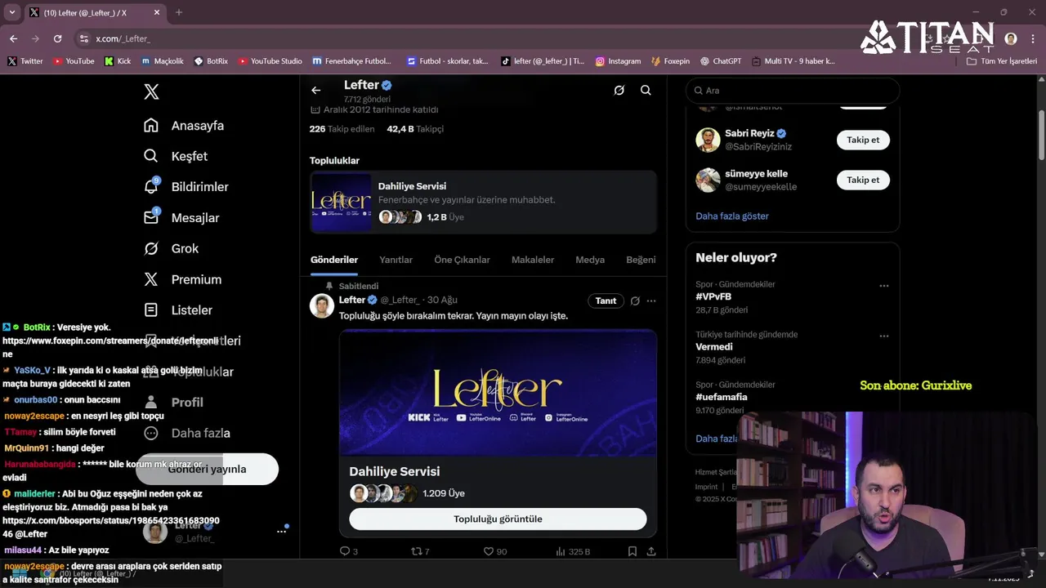Open the YouTube Studio bookmark
This screenshot has height=588, width=1046.
pyautogui.click(x=270, y=61)
